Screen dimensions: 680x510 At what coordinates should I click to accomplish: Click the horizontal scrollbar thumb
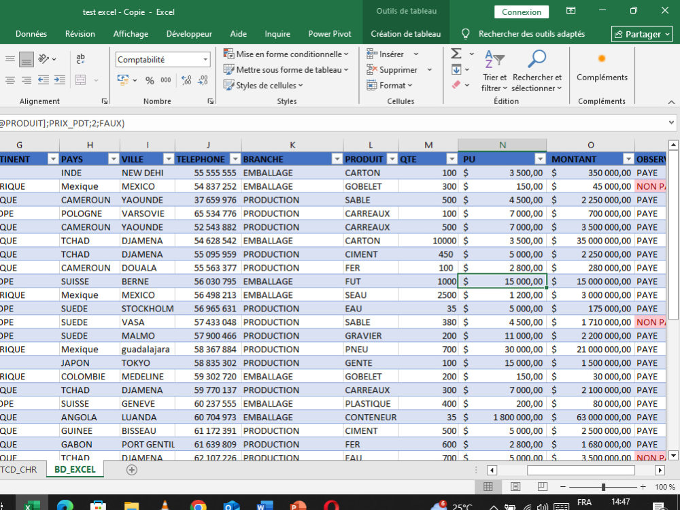tap(581, 470)
